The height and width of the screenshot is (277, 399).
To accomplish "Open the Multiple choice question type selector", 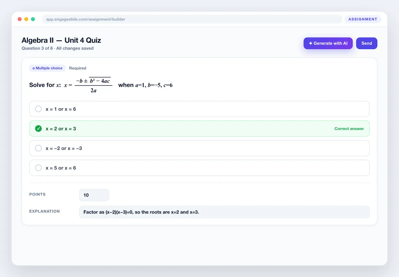I will coord(48,68).
